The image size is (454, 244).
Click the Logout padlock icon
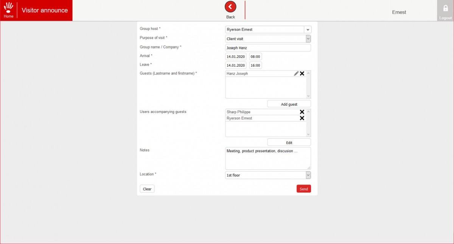445,8
